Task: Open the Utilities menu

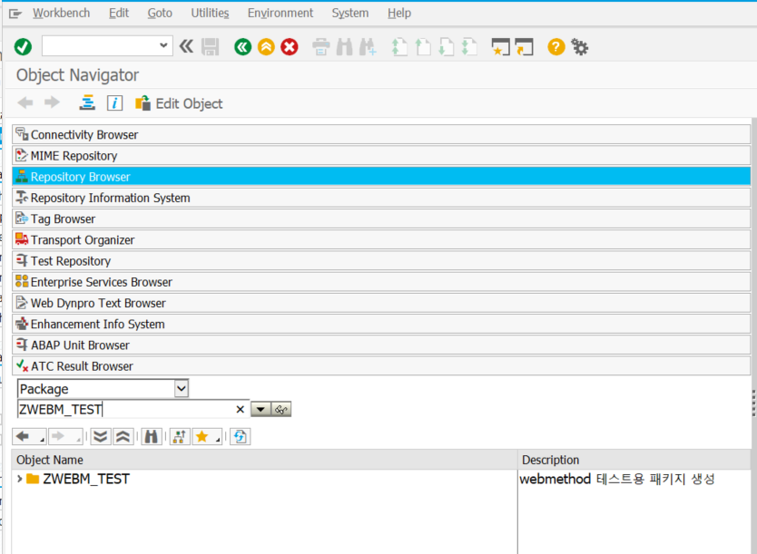Action: pos(210,13)
